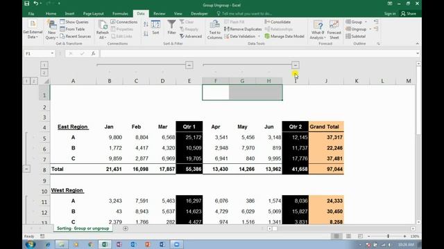444x249 pixels.
Task: Expand the Ungroup dropdown arrow
Action: click(x=370, y=29)
